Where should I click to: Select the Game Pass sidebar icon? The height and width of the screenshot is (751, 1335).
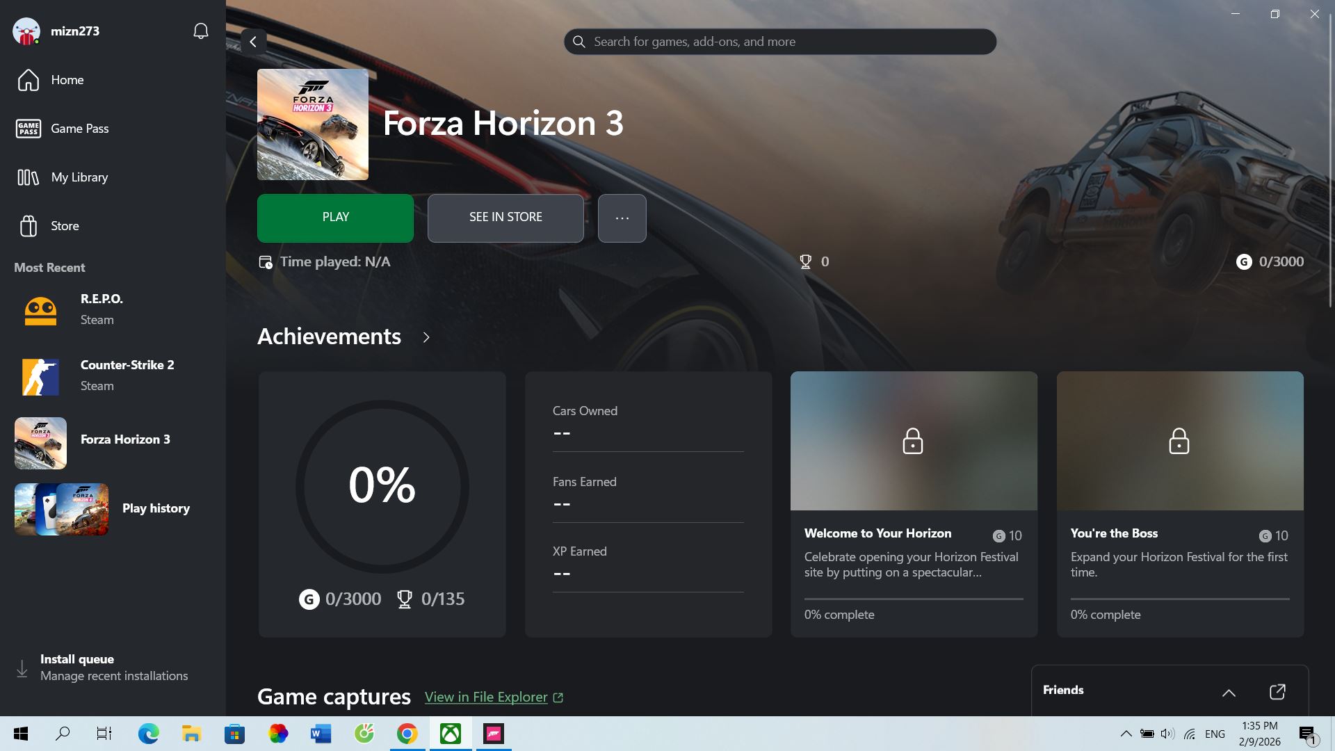(28, 129)
